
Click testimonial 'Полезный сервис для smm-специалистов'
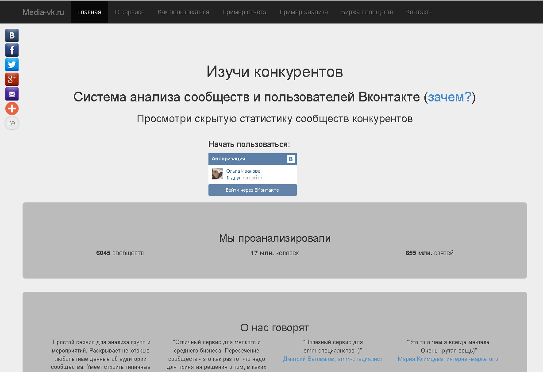click(x=333, y=346)
